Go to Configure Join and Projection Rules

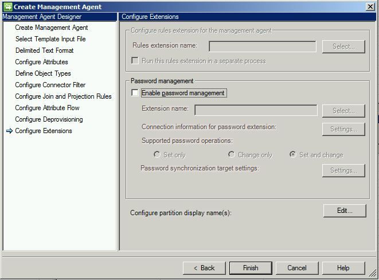click(63, 96)
